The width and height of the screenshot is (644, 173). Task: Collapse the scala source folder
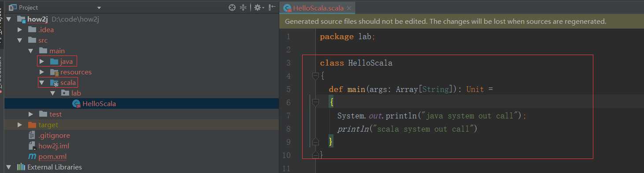click(x=42, y=83)
